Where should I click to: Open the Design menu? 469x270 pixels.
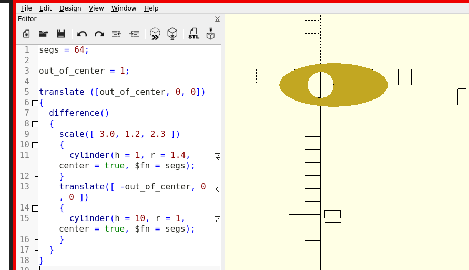click(x=70, y=8)
